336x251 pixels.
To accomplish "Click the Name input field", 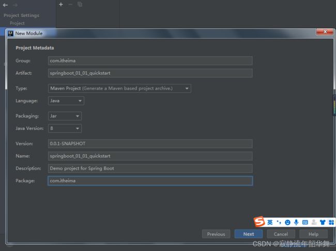I will tap(150, 156).
